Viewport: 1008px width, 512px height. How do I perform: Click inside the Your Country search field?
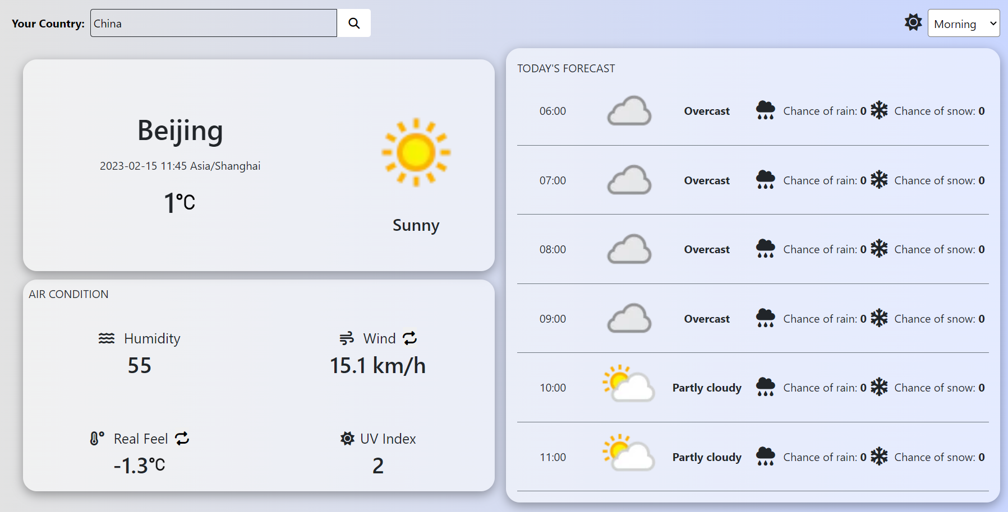(213, 23)
